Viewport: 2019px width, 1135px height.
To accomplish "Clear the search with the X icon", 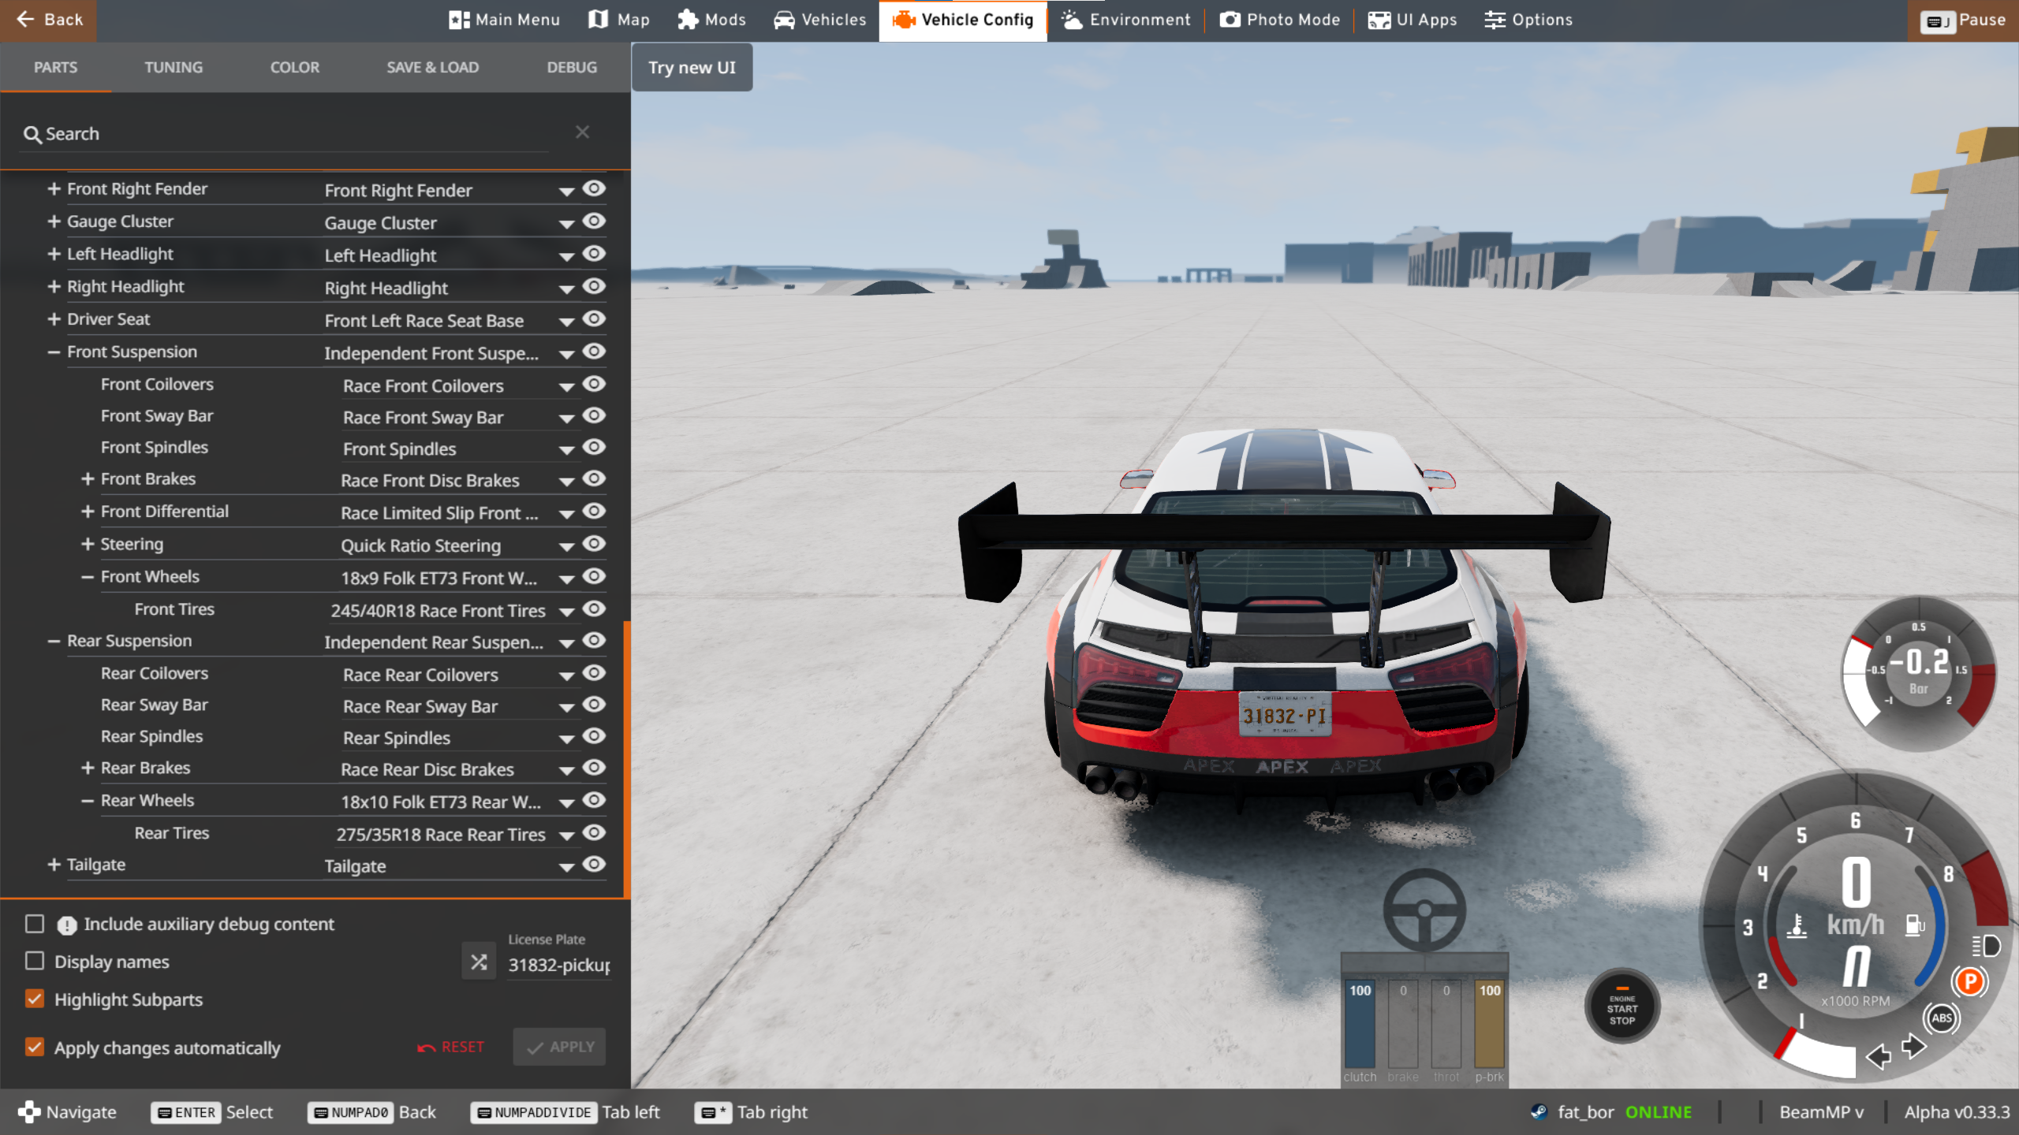I will click(x=582, y=132).
